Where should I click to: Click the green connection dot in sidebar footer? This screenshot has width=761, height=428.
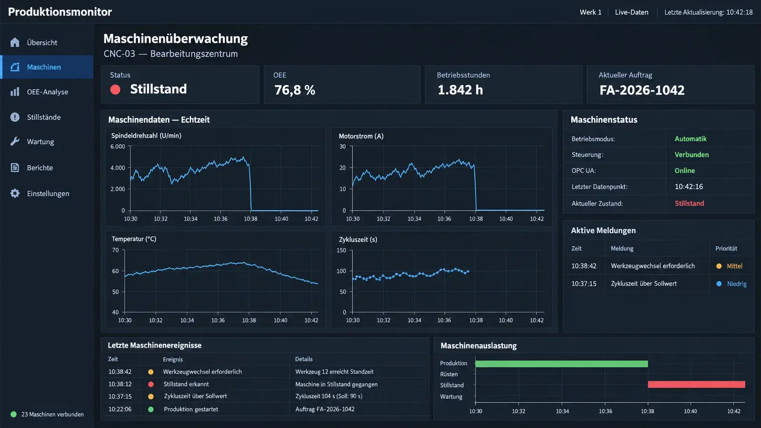click(13, 414)
